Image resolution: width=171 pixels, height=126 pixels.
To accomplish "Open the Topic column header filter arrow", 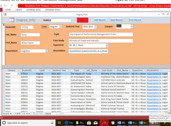I will click(84, 70).
